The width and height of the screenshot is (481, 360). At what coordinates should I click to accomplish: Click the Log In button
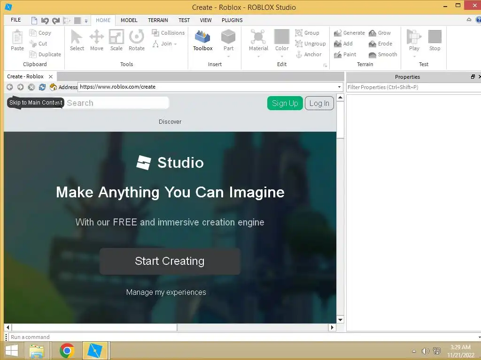pyautogui.click(x=319, y=103)
